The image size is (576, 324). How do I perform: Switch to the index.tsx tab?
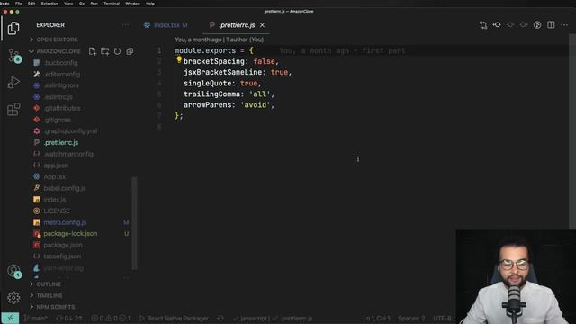[x=166, y=25]
